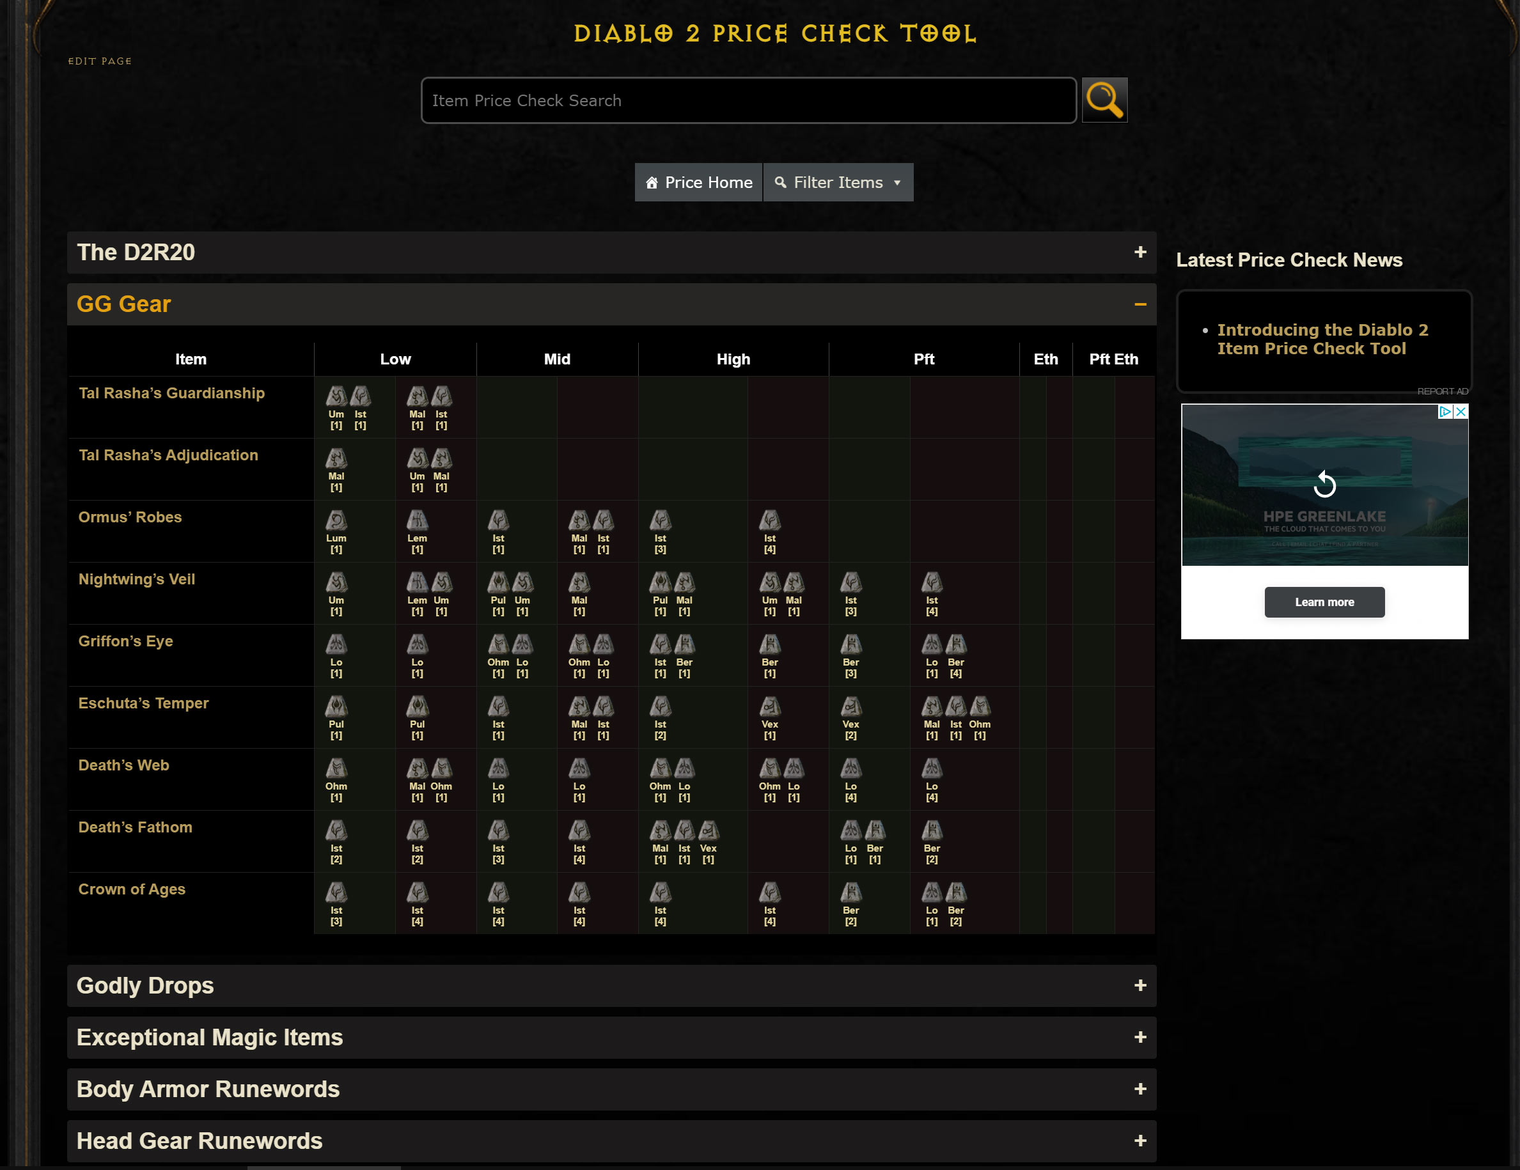Click the ad close X icon
Viewport: 1520px width, 1170px height.
[1461, 412]
